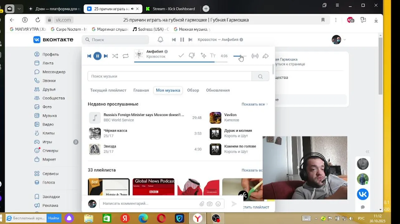The height and width of the screenshot is (224, 400).
Task: Expand the profile avatar menu
Action: pyautogui.click(x=339, y=40)
